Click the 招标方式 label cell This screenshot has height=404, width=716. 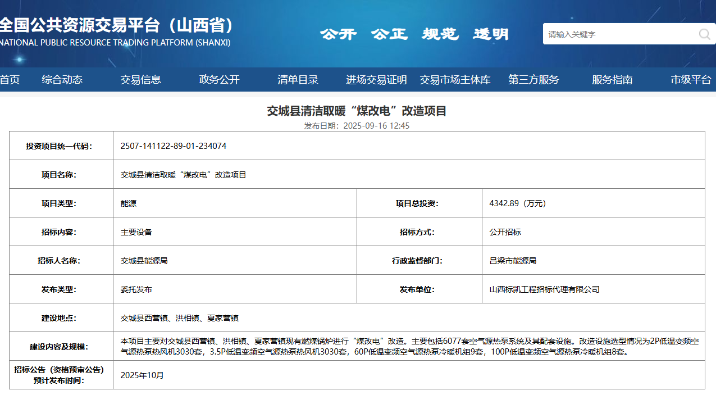click(x=419, y=232)
